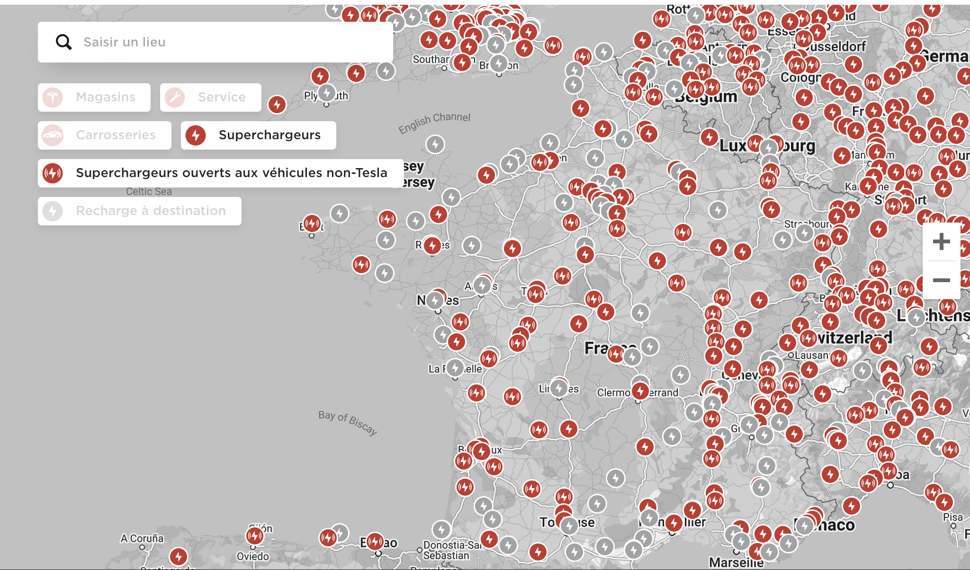Select the grey pin in the English Channel
The image size is (970, 570).
coord(435,144)
